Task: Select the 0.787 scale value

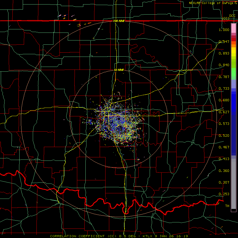Action: click(x=224, y=77)
